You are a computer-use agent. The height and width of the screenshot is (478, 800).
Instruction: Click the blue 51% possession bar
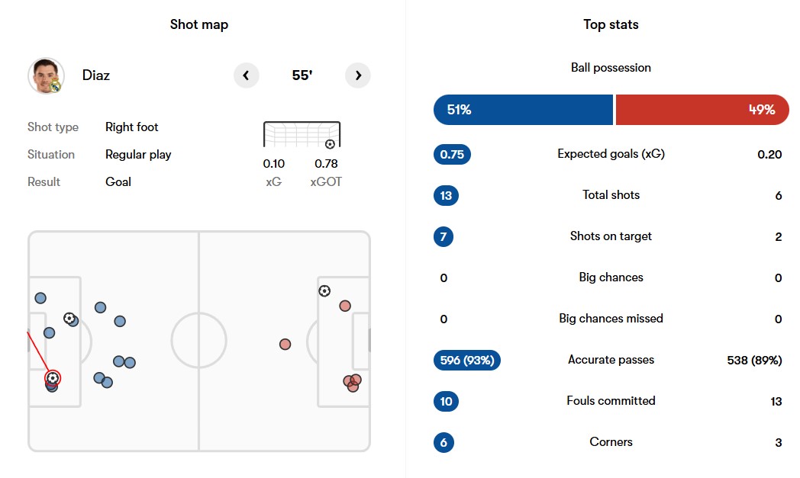click(x=523, y=110)
